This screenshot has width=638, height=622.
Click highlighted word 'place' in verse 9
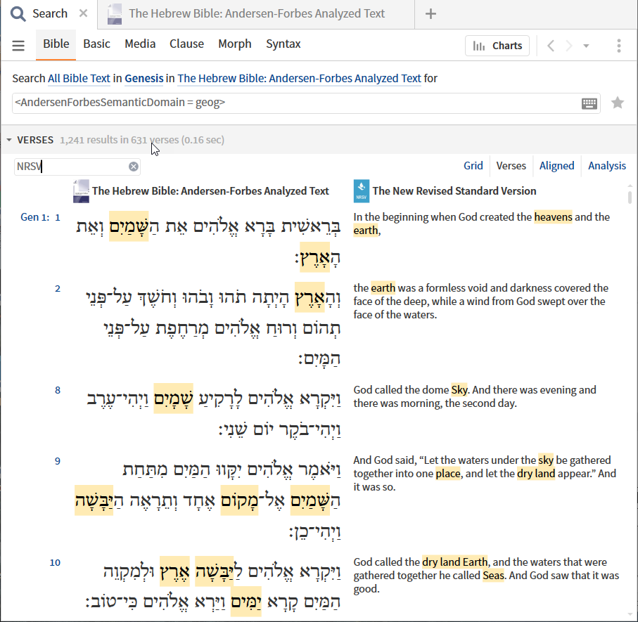tap(448, 474)
